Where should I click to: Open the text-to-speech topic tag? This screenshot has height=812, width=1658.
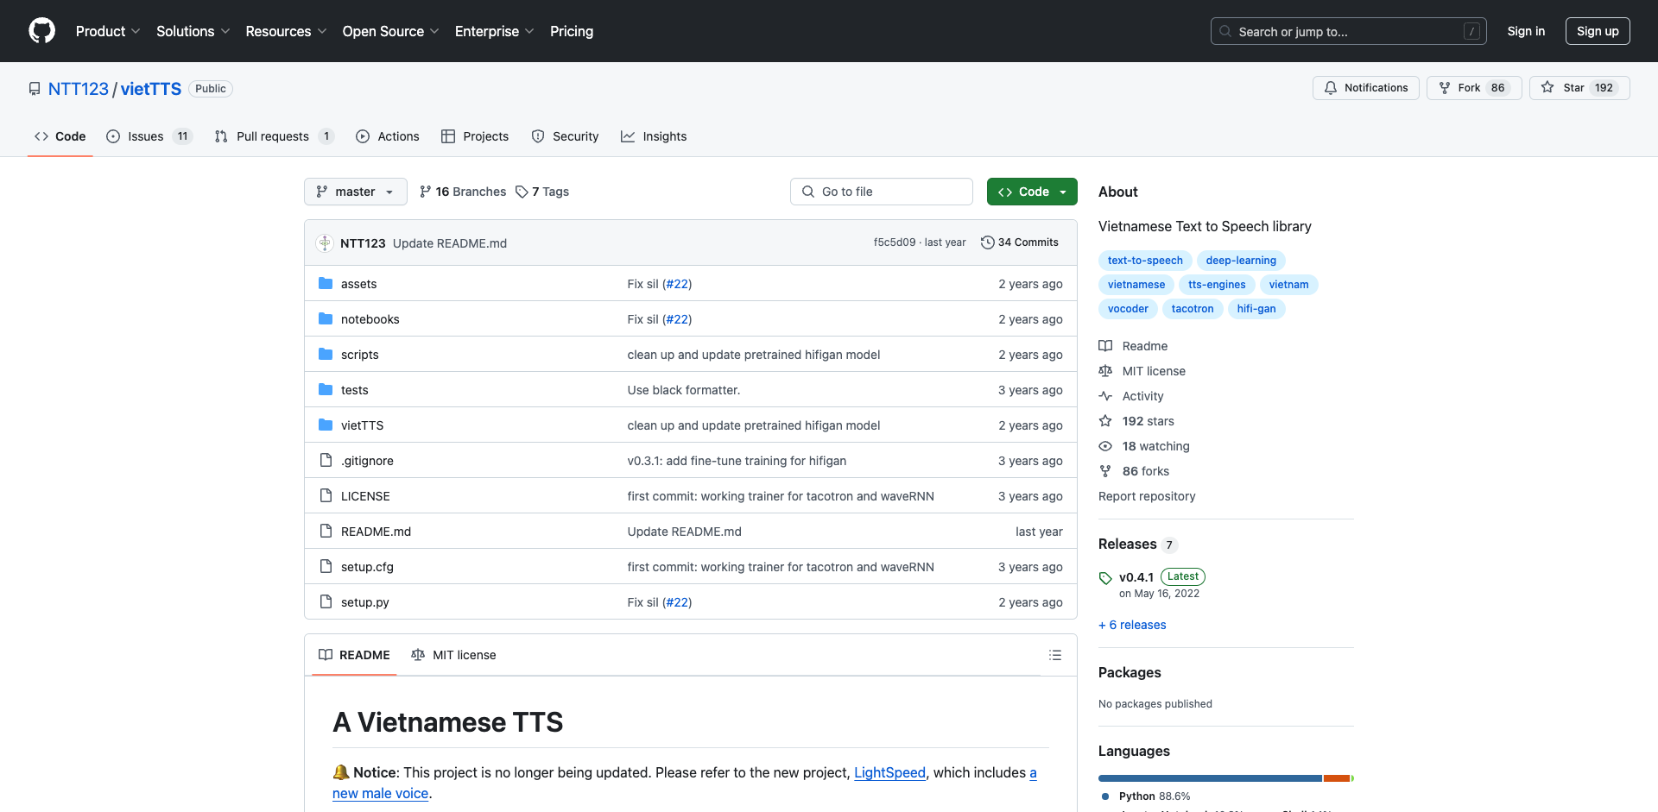coord(1145,261)
